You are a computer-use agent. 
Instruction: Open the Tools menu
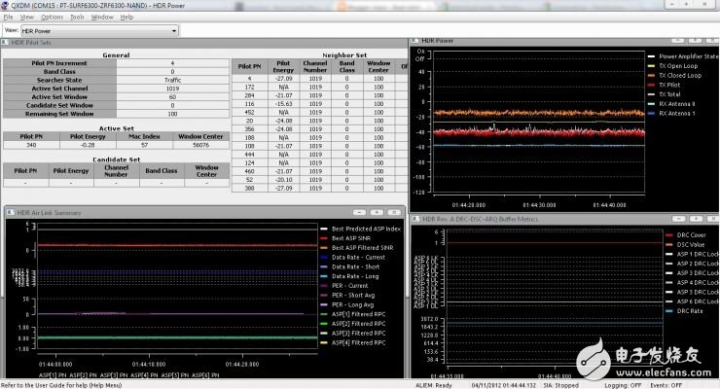(x=77, y=18)
